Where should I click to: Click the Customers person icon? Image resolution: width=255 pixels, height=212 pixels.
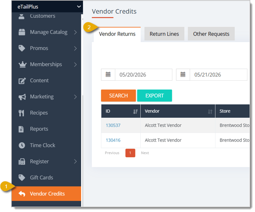click(22, 17)
